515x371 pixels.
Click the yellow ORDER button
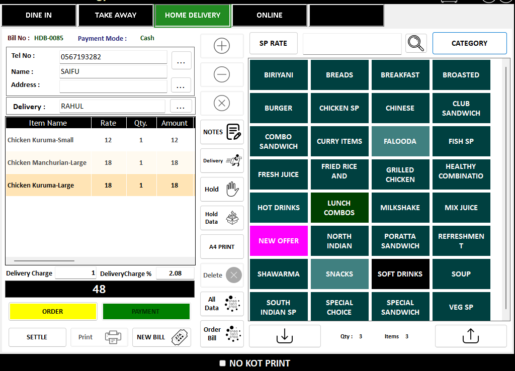(53, 311)
